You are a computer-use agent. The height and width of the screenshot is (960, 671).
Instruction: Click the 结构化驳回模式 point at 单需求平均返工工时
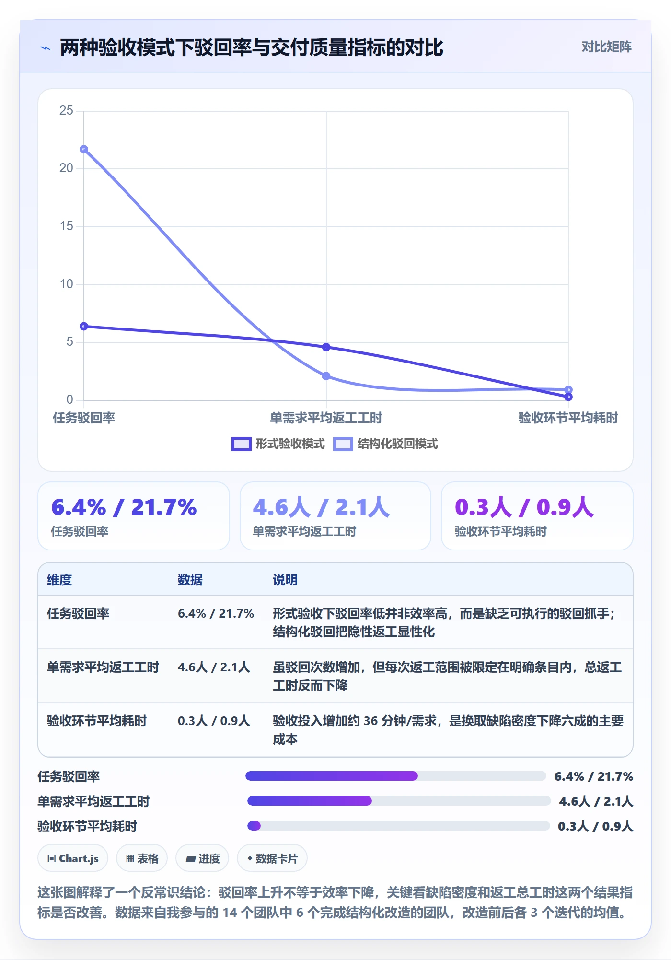(326, 376)
